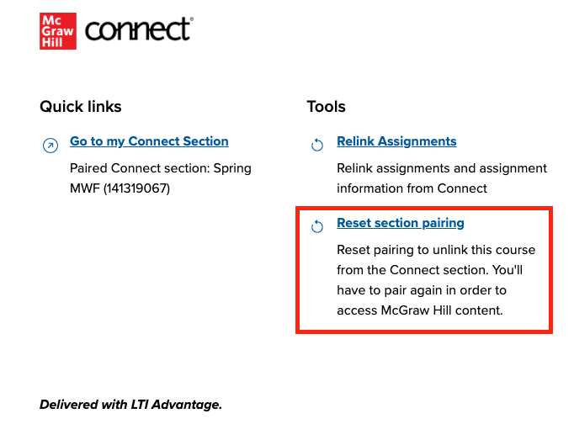The image size is (574, 424).
Task: Click the 'from the Connect section. You'll' line
Action: (x=430, y=270)
